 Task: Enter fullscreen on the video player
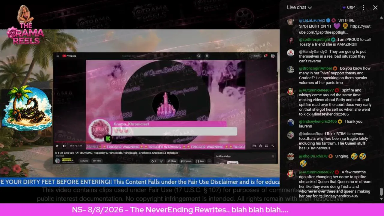273,146
